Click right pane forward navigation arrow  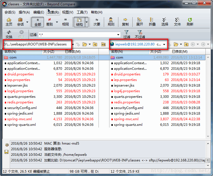coord(203,44)
